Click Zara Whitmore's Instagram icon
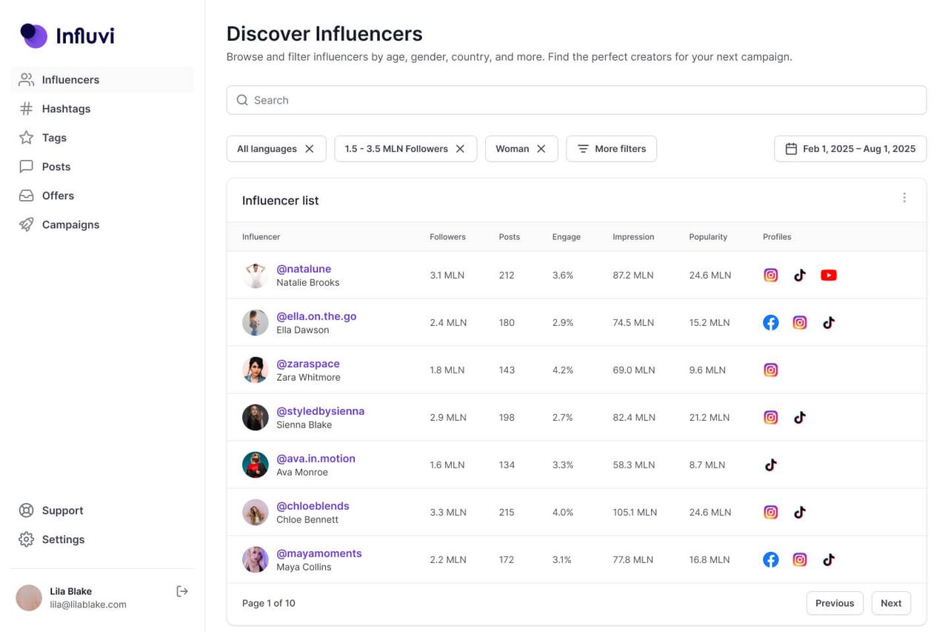Image resolution: width=948 pixels, height=632 pixels. tap(771, 370)
